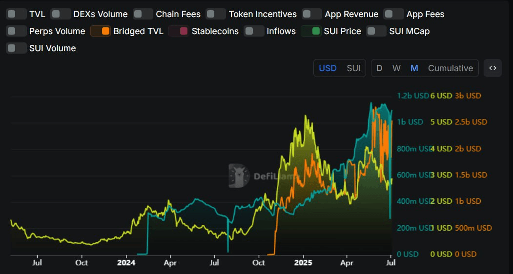Click the 2025 x-axis label

point(303,263)
